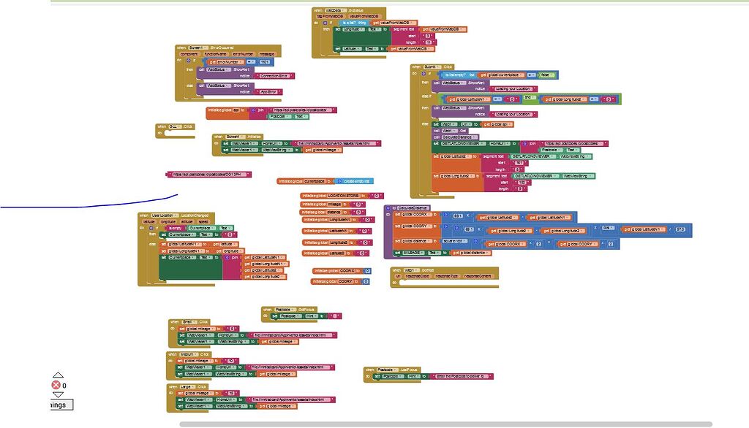Click mutator icon on create empty list block
The height and width of the screenshot is (428, 749).
click(339, 180)
